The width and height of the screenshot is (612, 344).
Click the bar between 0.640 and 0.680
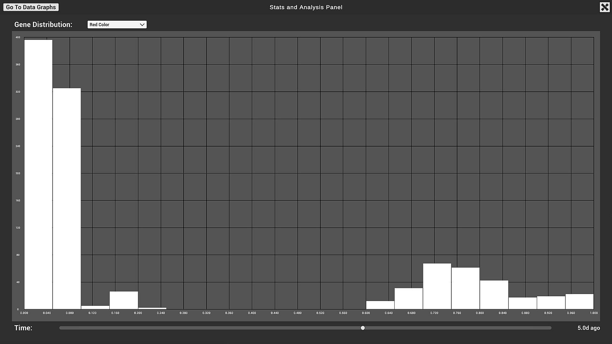408,298
